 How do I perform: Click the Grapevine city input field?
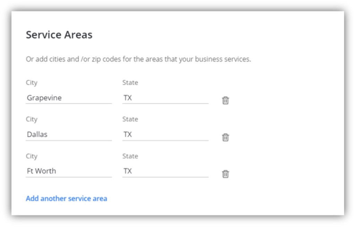coord(69,98)
